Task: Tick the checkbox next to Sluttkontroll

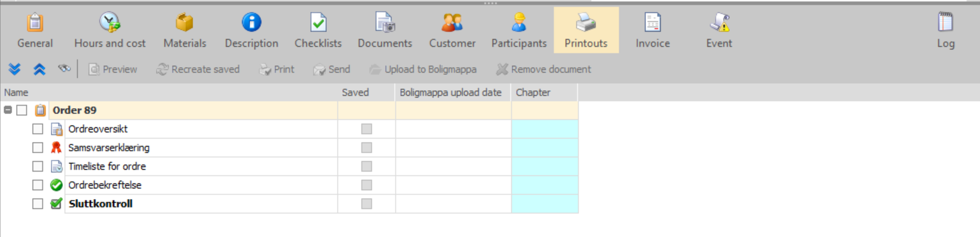Action: pos(37,204)
